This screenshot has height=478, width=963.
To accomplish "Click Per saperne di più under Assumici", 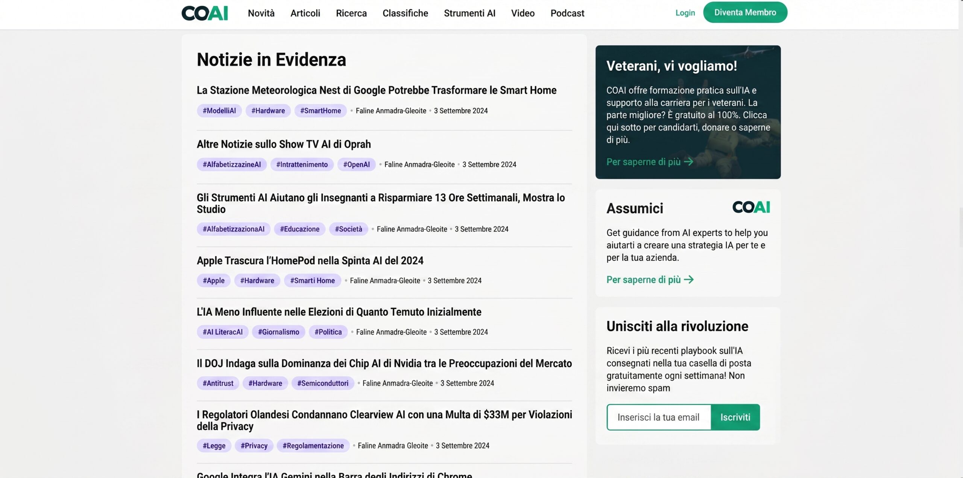I will pos(643,280).
